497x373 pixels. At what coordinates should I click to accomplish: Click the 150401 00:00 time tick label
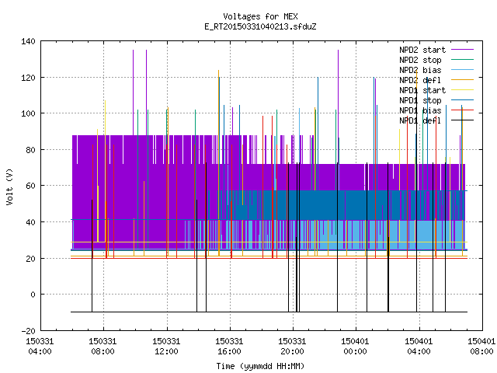355,347
